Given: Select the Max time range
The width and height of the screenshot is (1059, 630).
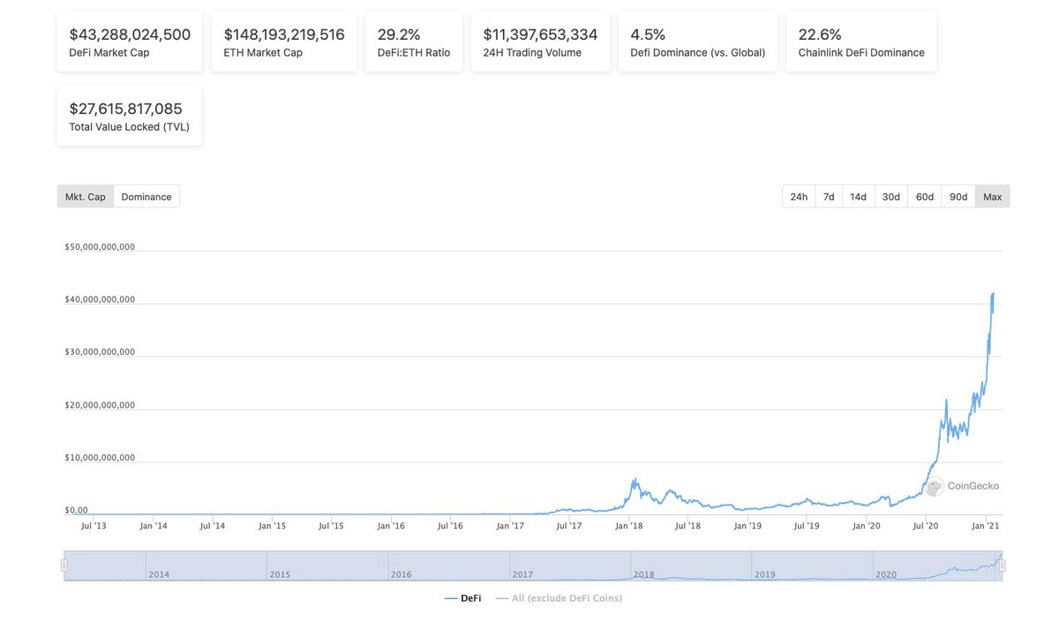Looking at the screenshot, I should (992, 196).
